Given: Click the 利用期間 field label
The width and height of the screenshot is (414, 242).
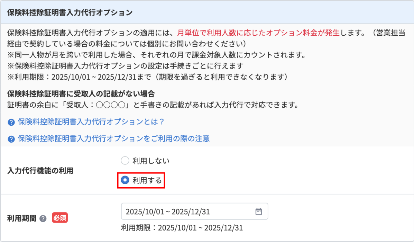Looking at the screenshot, I should click(22, 218).
